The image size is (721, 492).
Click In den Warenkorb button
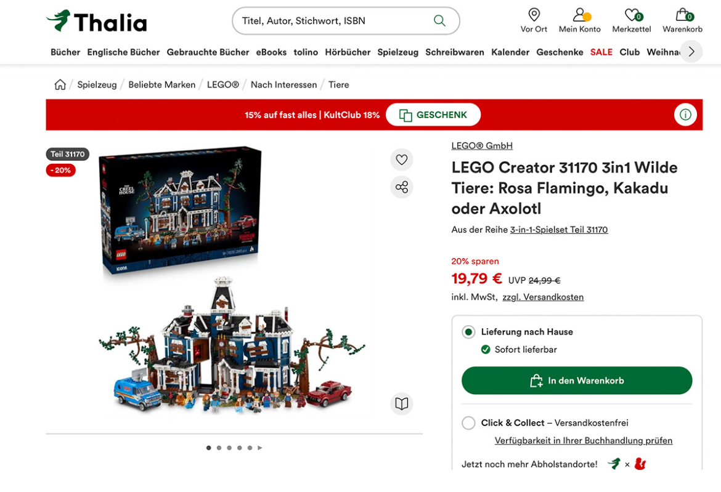tap(577, 381)
